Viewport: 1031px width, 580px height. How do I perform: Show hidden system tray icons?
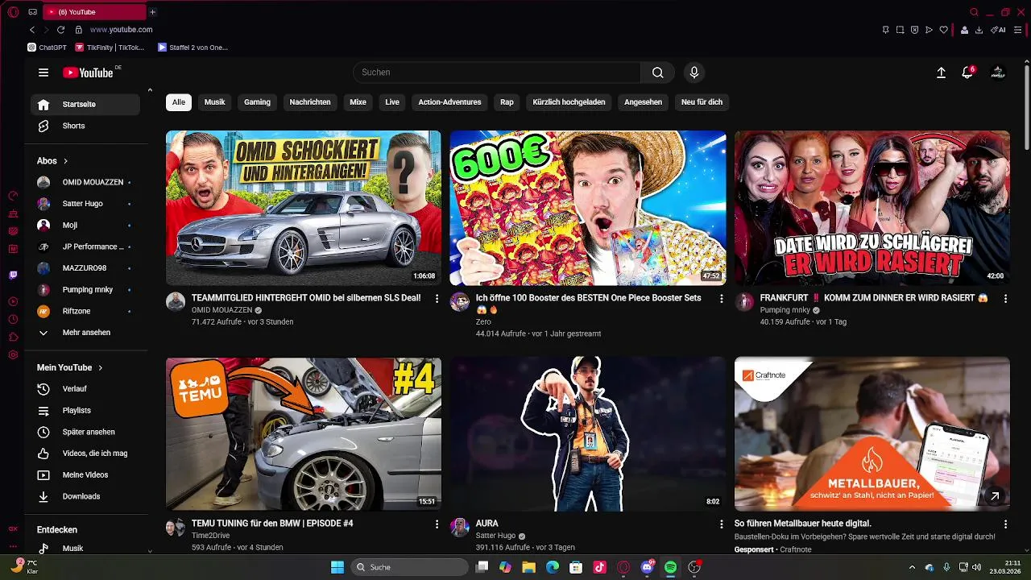pyautogui.click(x=912, y=567)
